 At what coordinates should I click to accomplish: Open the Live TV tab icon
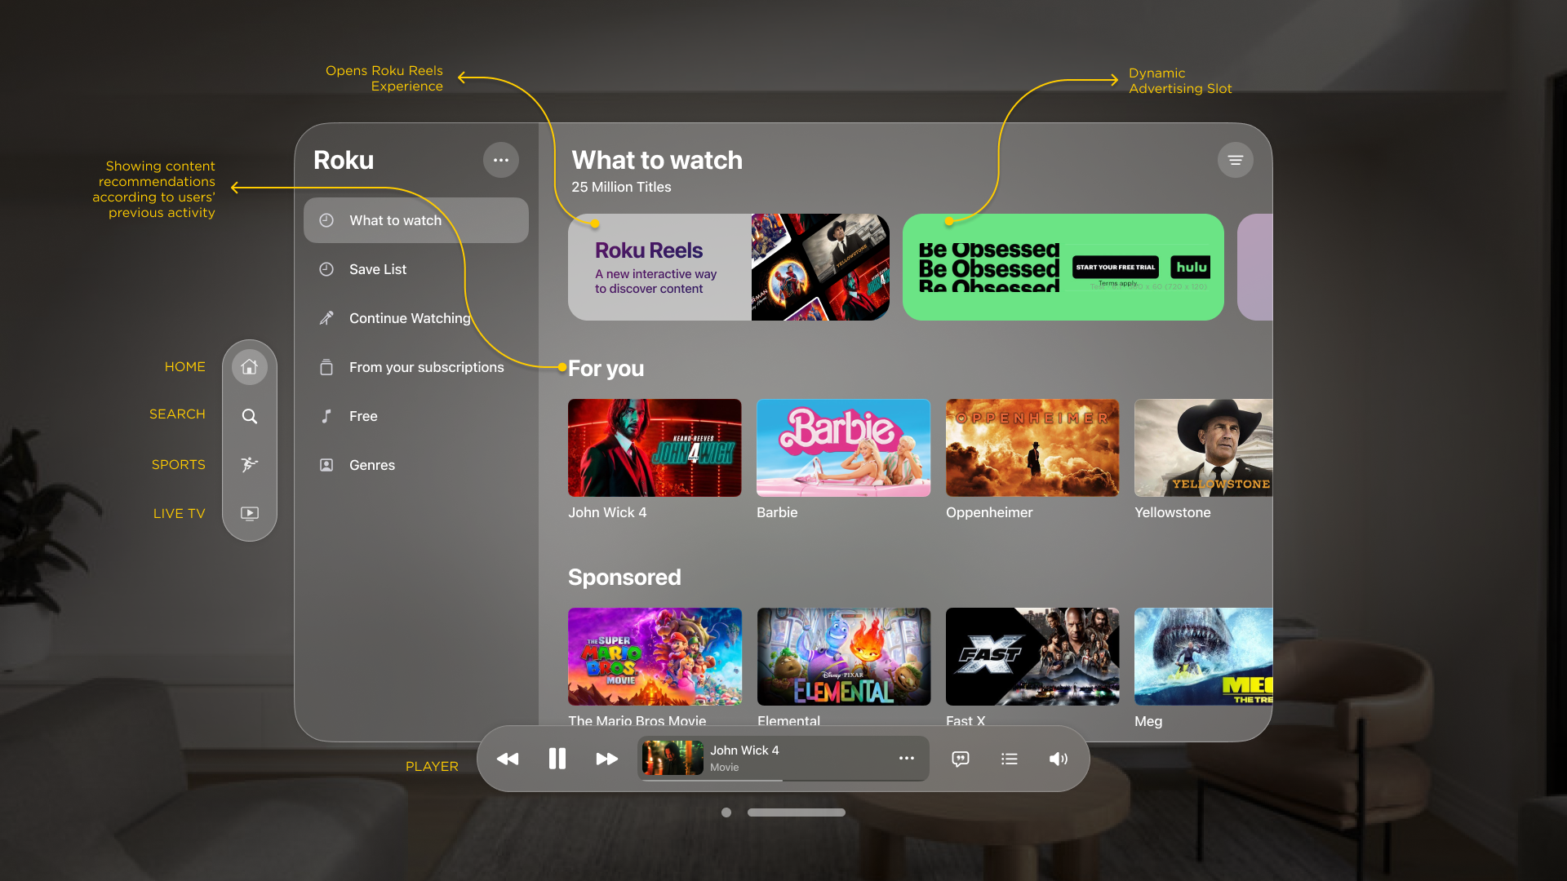[250, 513]
